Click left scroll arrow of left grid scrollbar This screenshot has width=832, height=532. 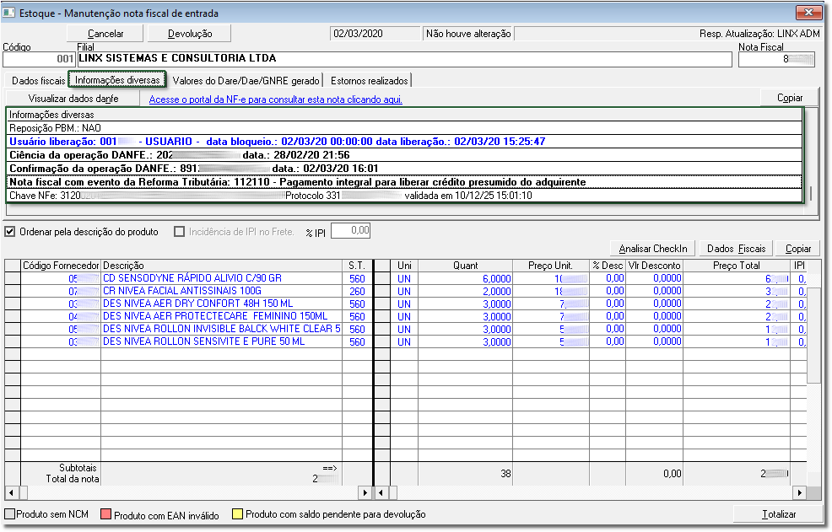coord(11,492)
